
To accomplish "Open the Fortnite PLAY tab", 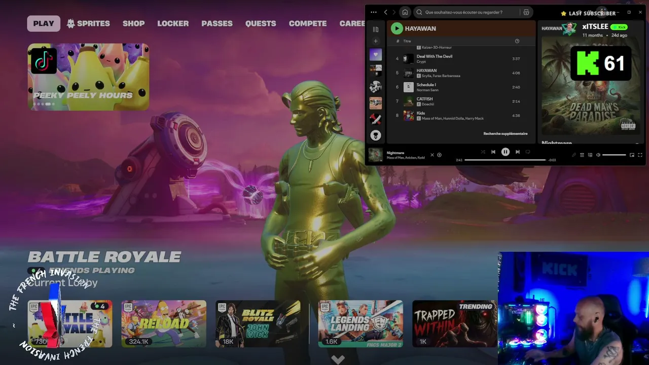I will [44, 23].
